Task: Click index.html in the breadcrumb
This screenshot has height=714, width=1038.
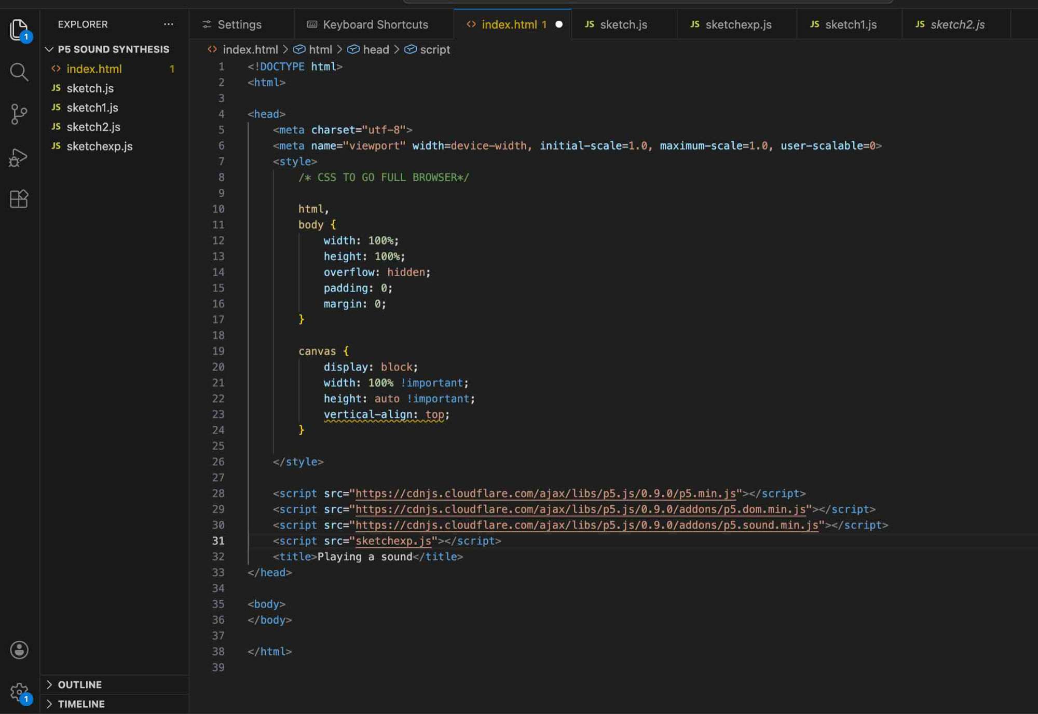Action: (x=250, y=49)
